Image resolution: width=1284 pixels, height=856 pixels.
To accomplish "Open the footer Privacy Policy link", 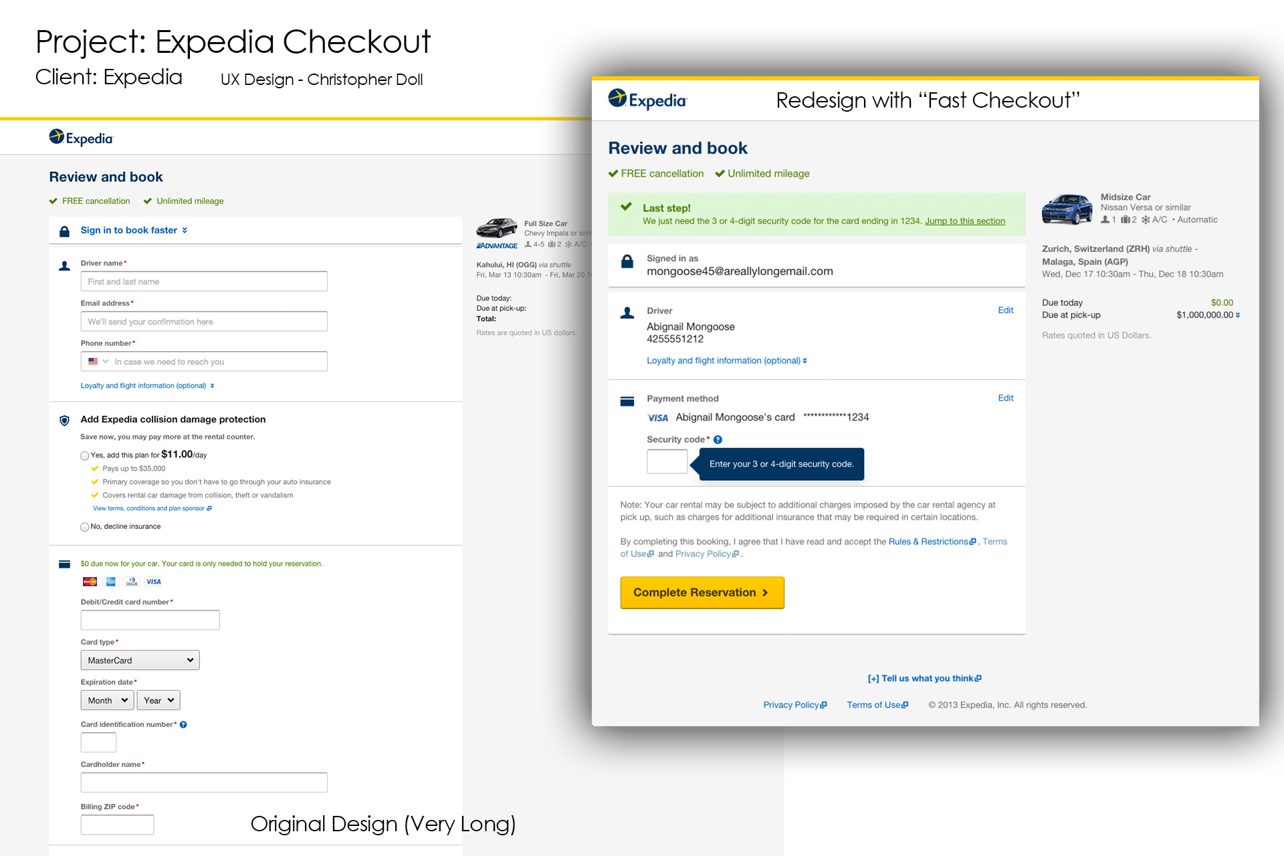I will click(795, 705).
